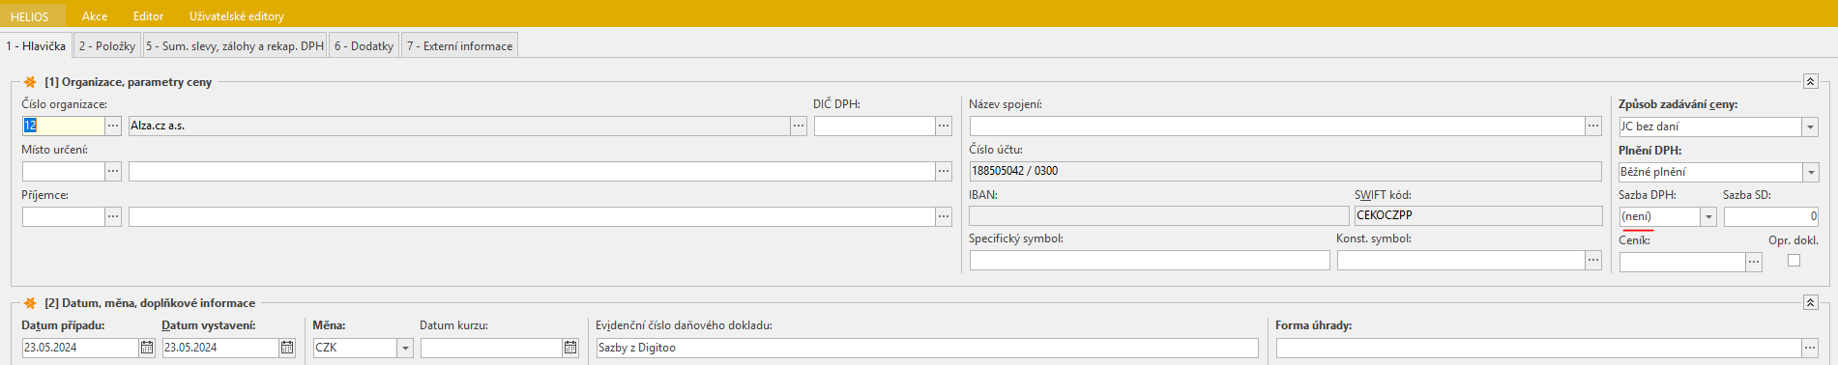Viewport: 1838px width, 365px height.
Task: Click the Specifický symbol input field
Action: pos(1150,260)
